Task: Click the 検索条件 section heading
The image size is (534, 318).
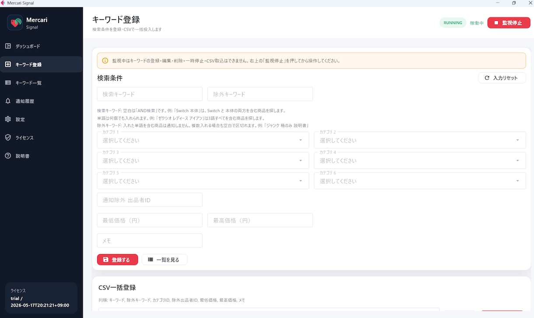Action: coord(110,78)
